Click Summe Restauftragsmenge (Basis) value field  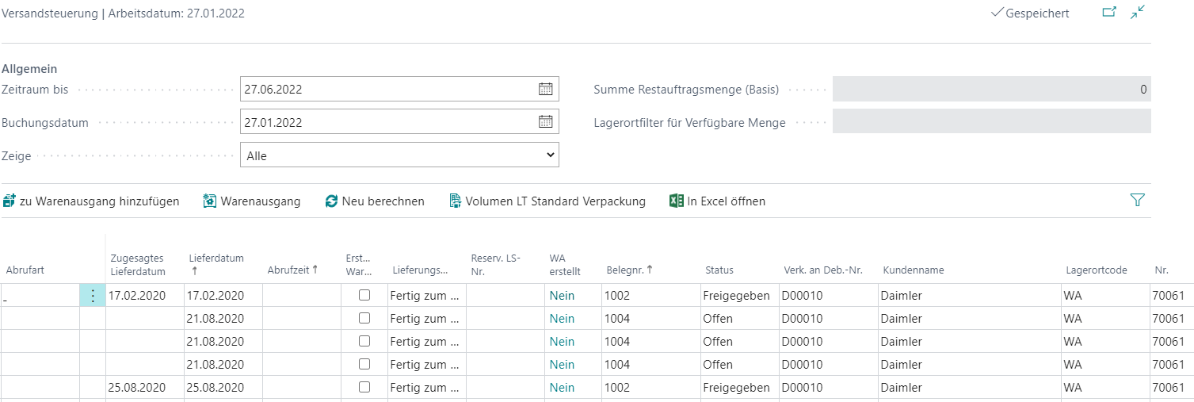pyautogui.click(x=991, y=90)
